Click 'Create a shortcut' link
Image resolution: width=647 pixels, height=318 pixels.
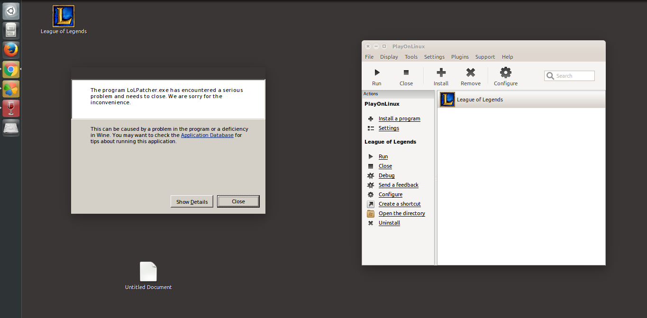pos(400,204)
